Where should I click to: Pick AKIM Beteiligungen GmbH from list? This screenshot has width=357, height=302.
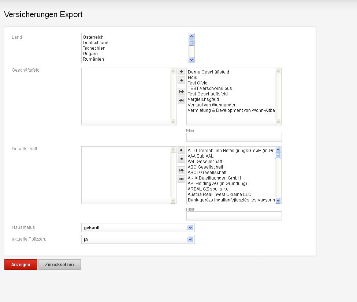click(x=214, y=178)
